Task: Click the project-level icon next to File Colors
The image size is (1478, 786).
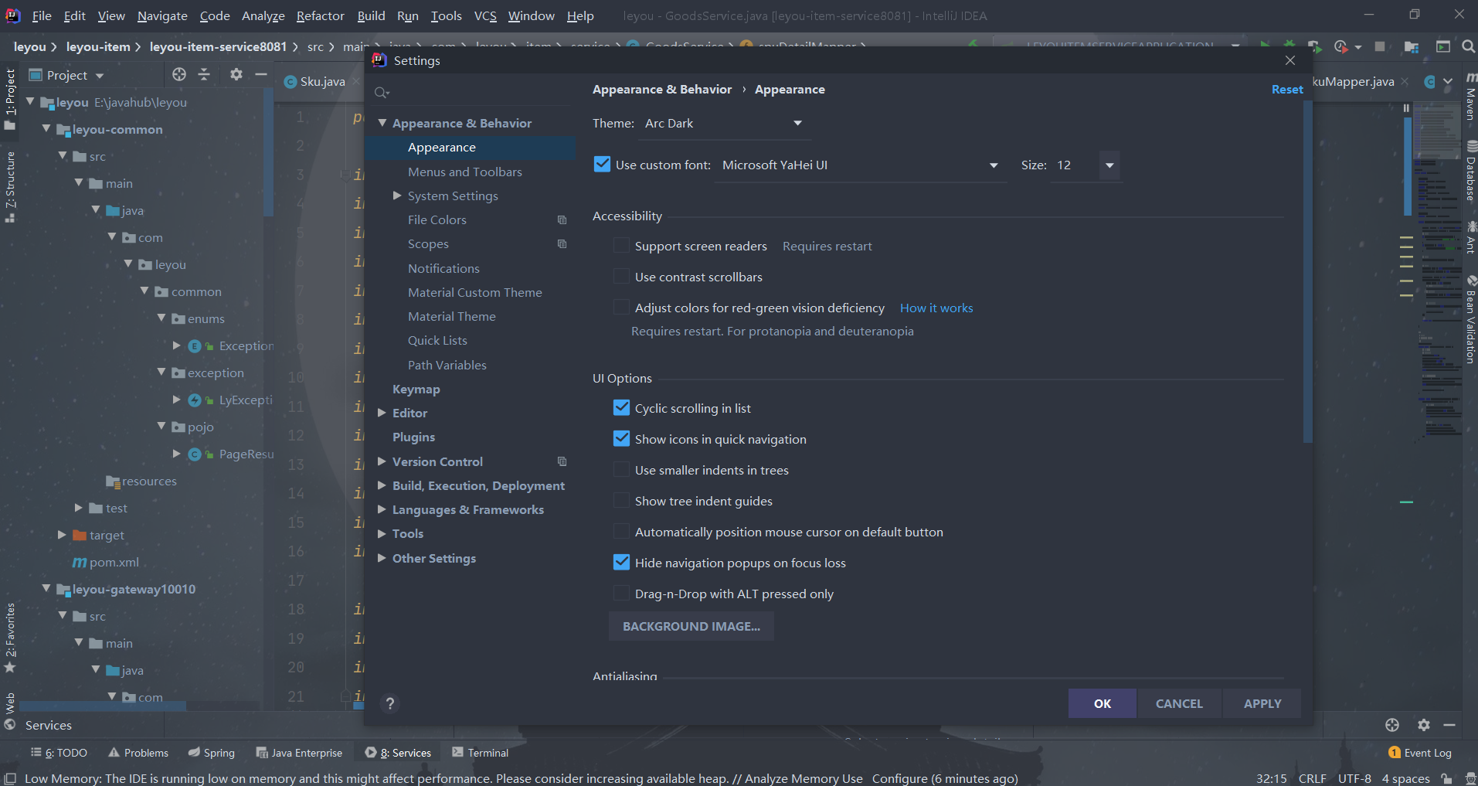Action: click(562, 220)
